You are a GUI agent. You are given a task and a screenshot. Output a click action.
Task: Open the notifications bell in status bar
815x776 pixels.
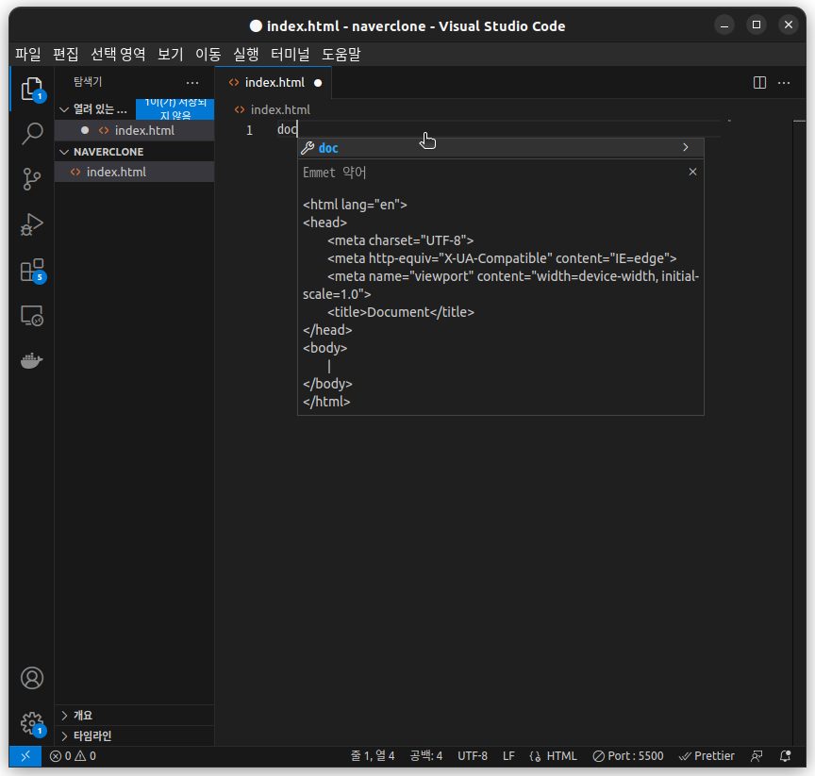[x=786, y=756]
